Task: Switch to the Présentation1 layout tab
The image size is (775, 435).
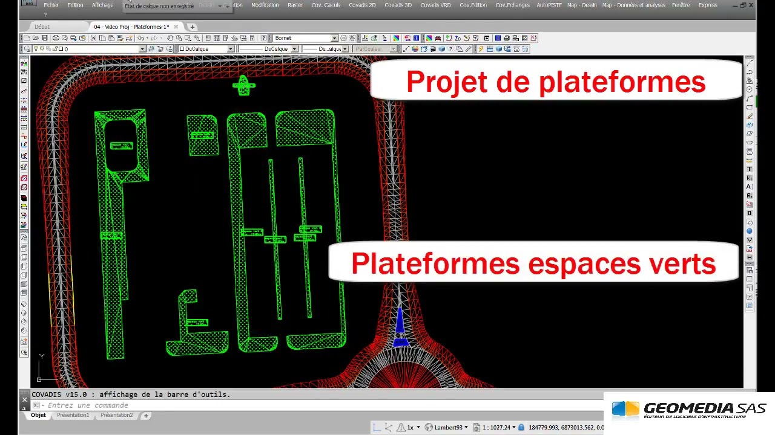Action: pos(73,415)
